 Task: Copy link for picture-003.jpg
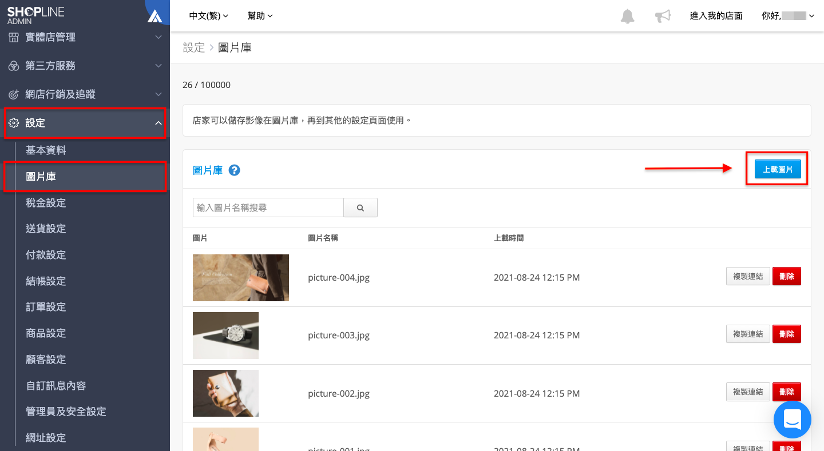click(x=748, y=334)
